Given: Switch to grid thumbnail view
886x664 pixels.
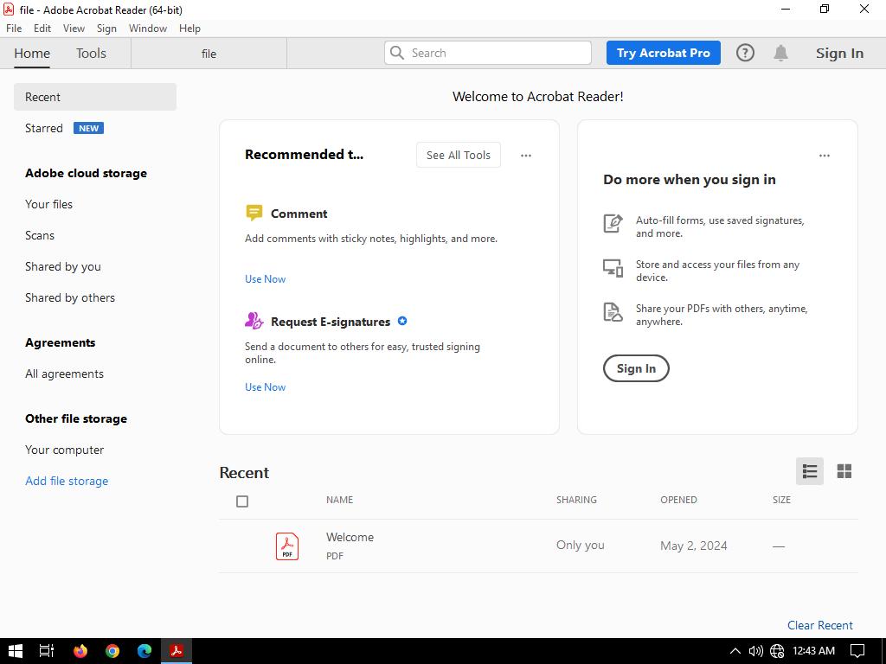Looking at the screenshot, I should click(844, 471).
